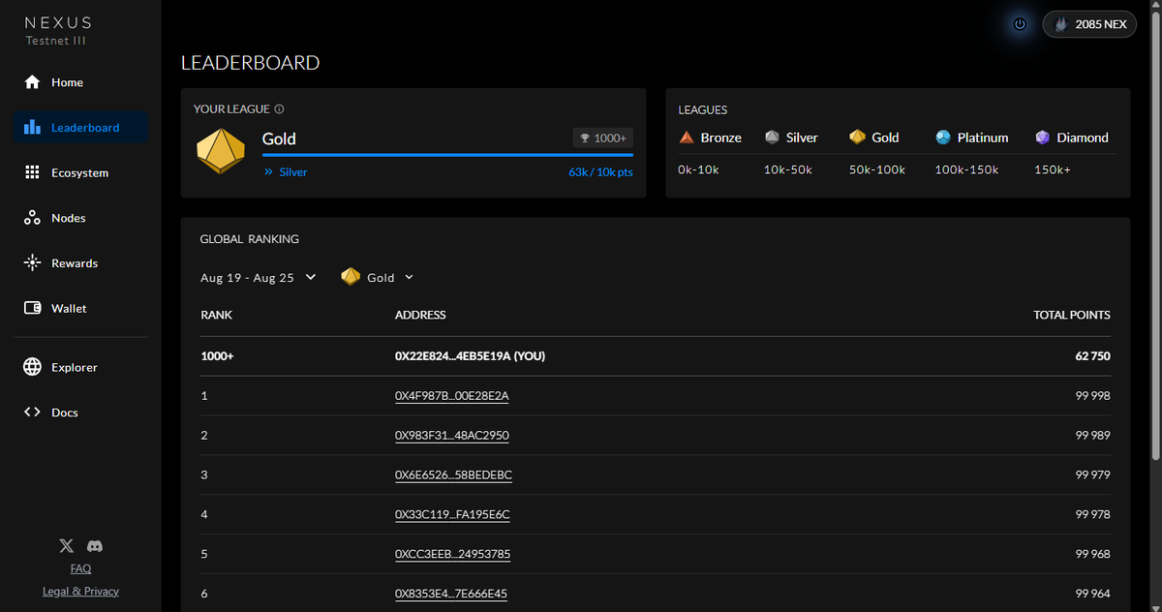Click the large Gold league badge icon
The height and width of the screenshot is (612, 1162).
221,151
